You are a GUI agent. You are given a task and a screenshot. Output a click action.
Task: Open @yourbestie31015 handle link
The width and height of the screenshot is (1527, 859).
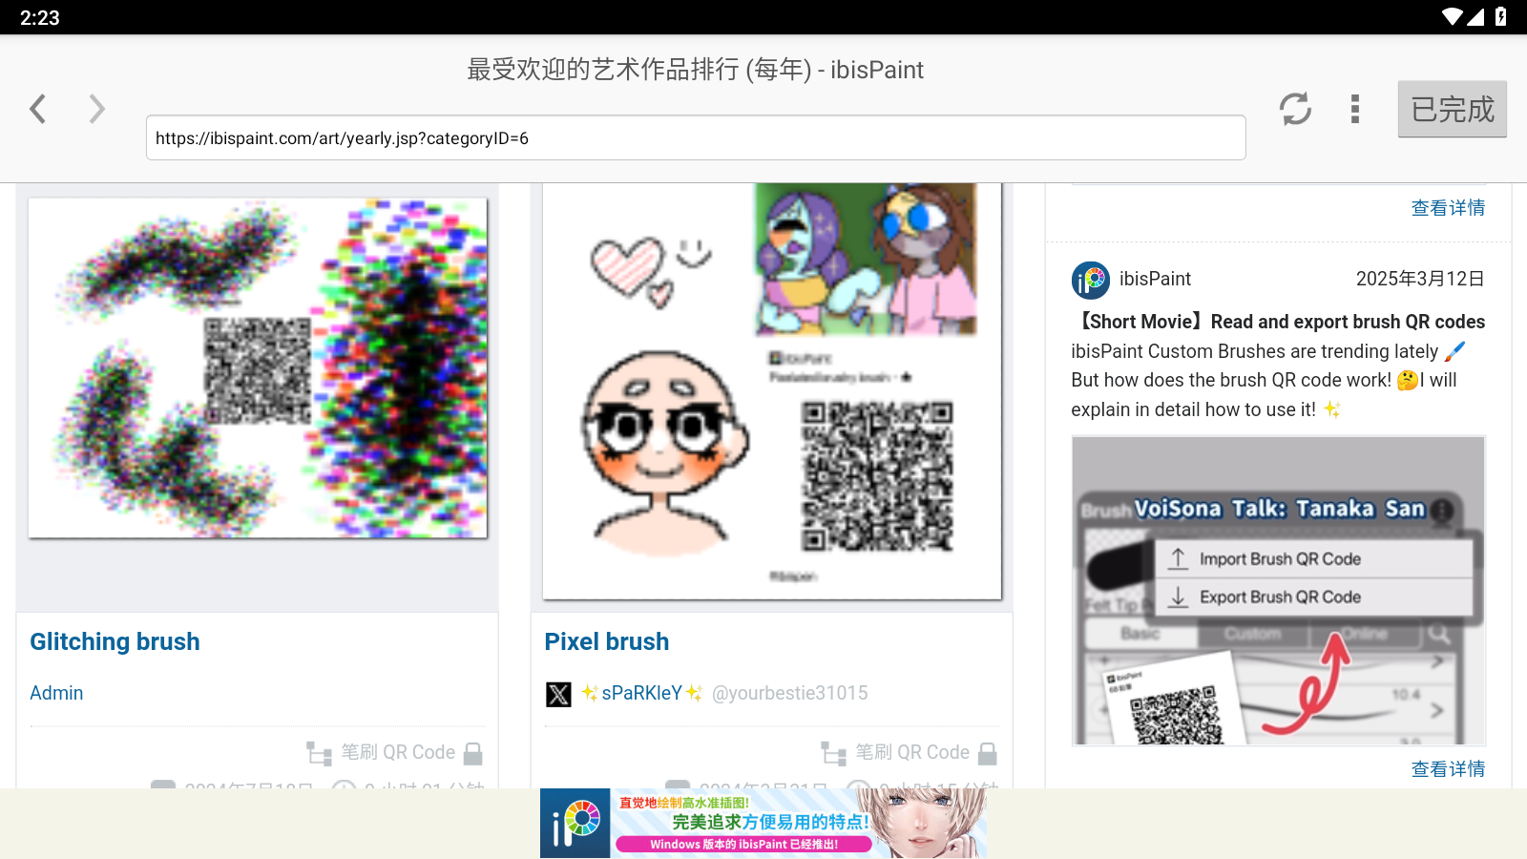click(x=789, y=693)
